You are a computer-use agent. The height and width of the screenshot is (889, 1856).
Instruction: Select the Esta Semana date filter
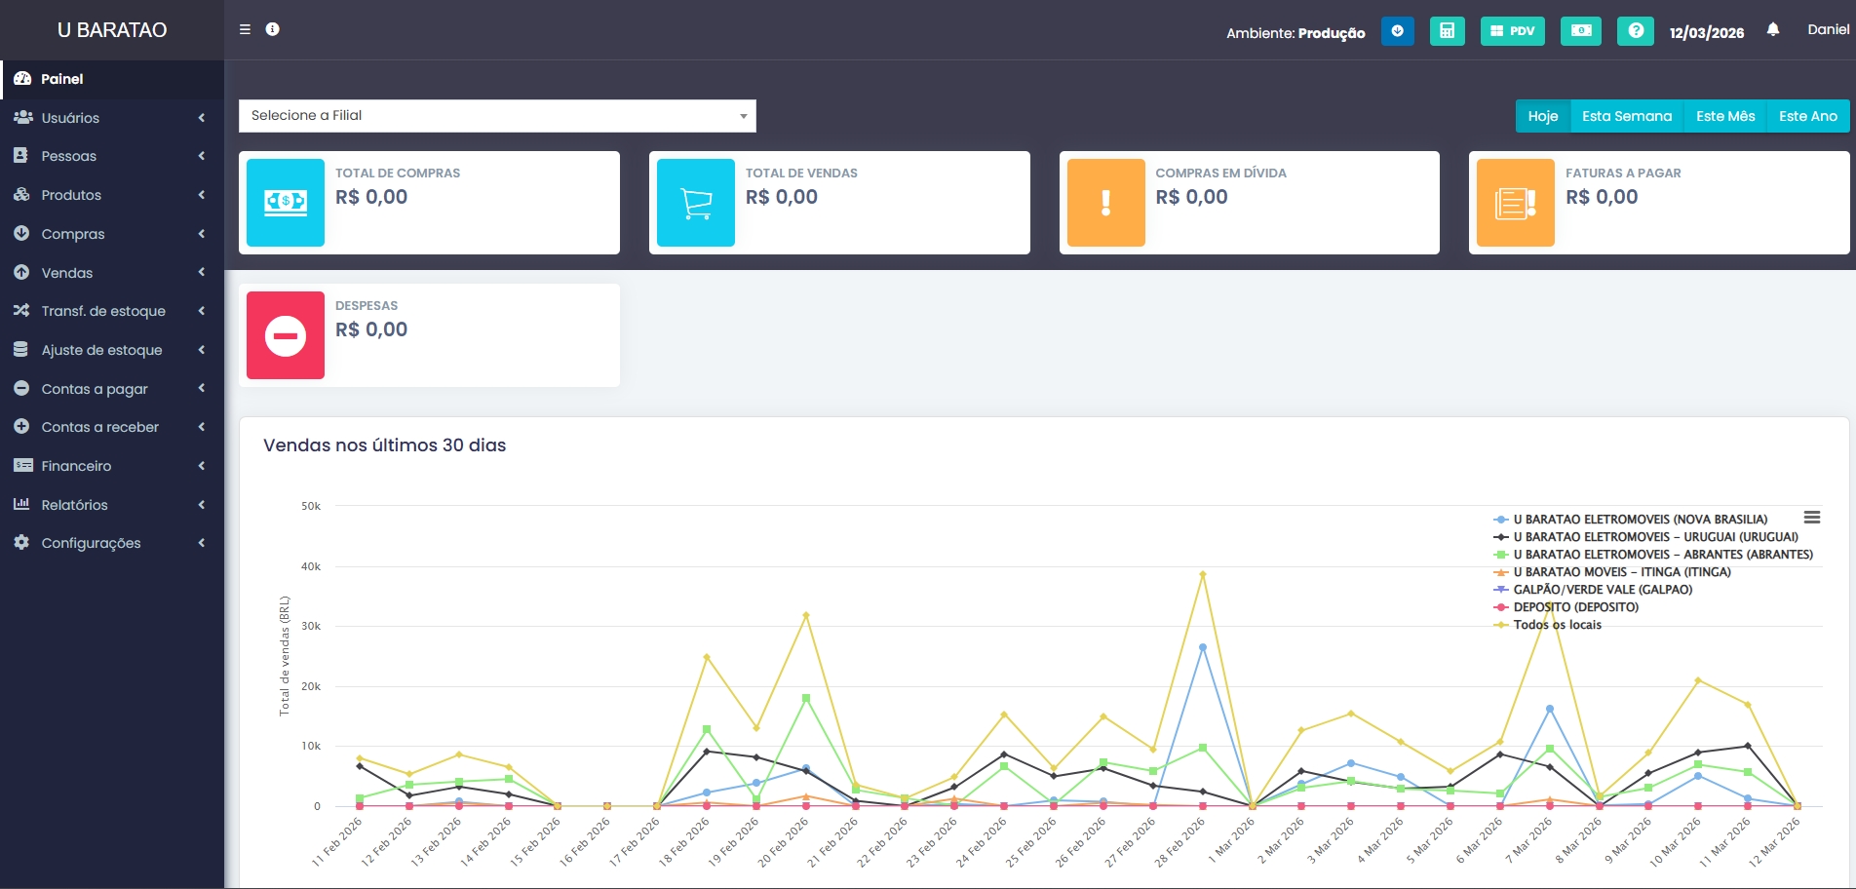pyautogui.click(x=1626, y=116)
